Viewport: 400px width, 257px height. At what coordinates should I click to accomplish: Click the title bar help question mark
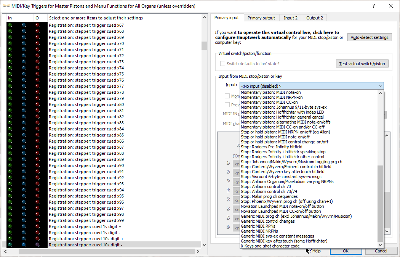pyautogui.click(x=373, y=6)
